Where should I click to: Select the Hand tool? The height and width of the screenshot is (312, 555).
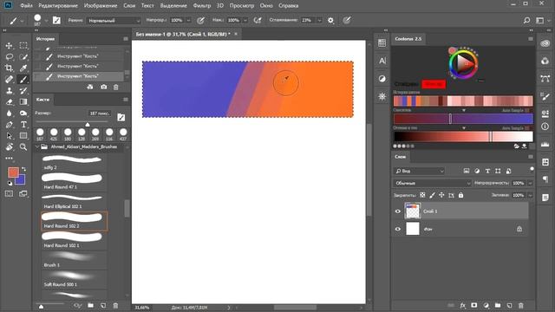point(10,146)
